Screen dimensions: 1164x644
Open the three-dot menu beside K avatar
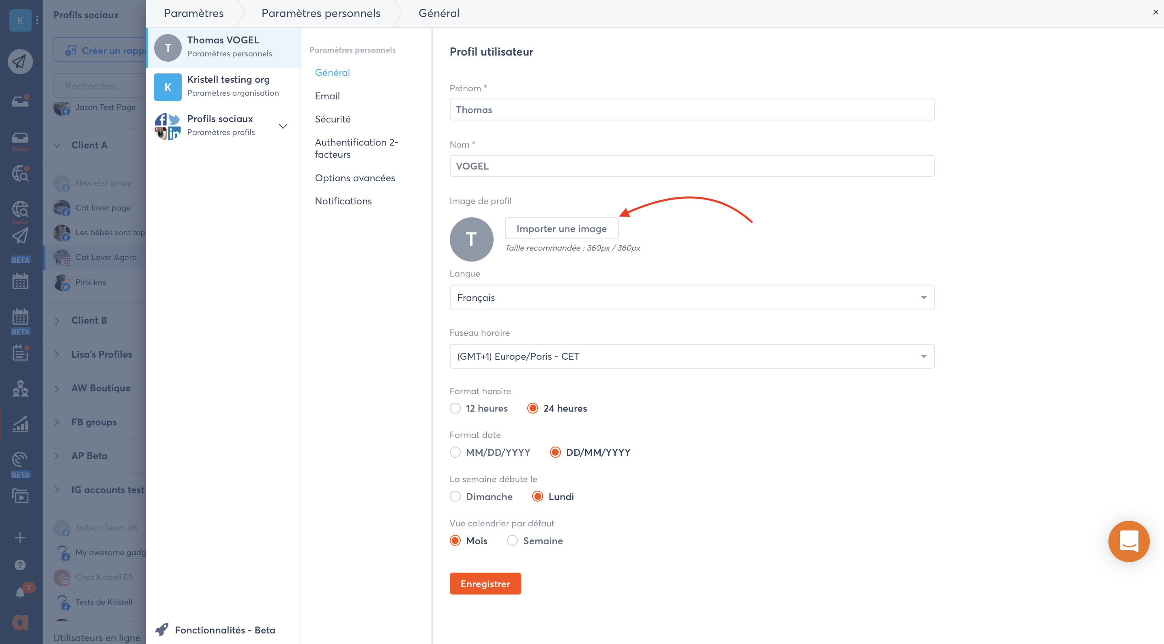coord(37,20)
